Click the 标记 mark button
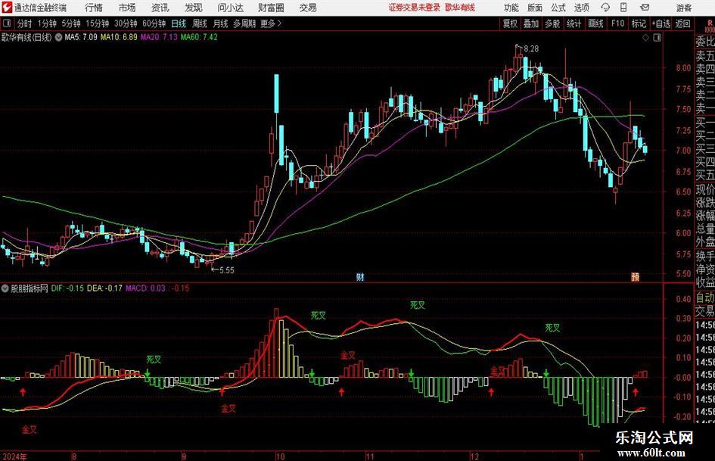The width and height of the screenshot is (715, 461). (x=639, y=23)
